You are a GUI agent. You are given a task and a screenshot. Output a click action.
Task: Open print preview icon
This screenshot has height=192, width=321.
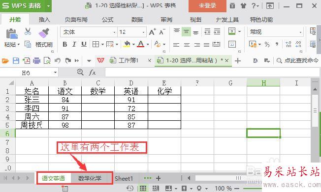(47, 61)
